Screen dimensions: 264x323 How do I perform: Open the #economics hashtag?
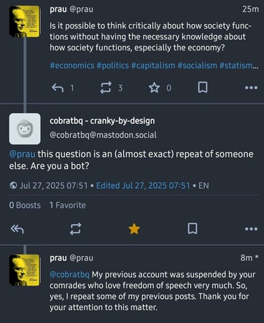pos(72,66)
